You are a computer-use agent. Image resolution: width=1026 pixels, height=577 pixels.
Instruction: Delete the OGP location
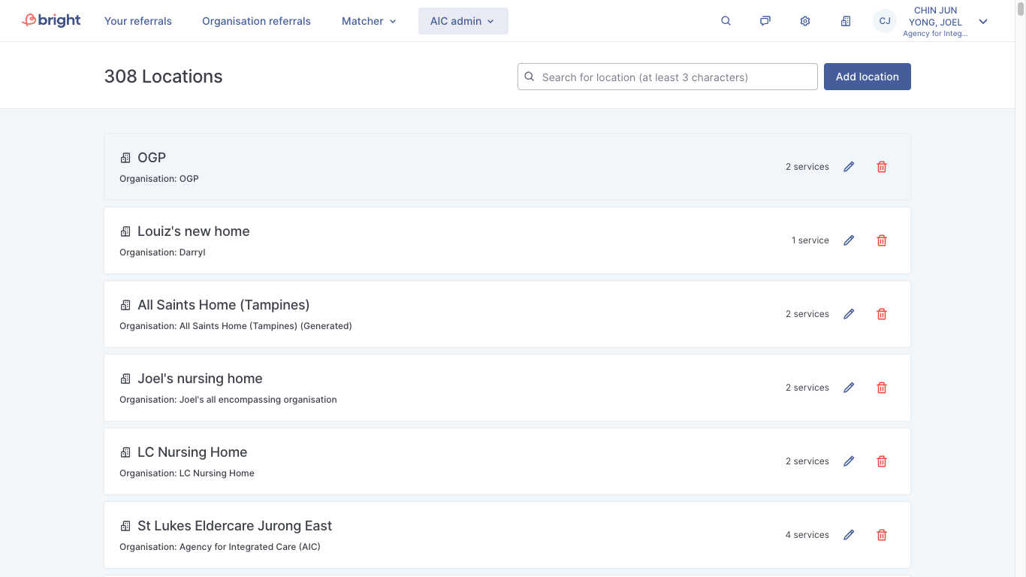pos(882,167)
